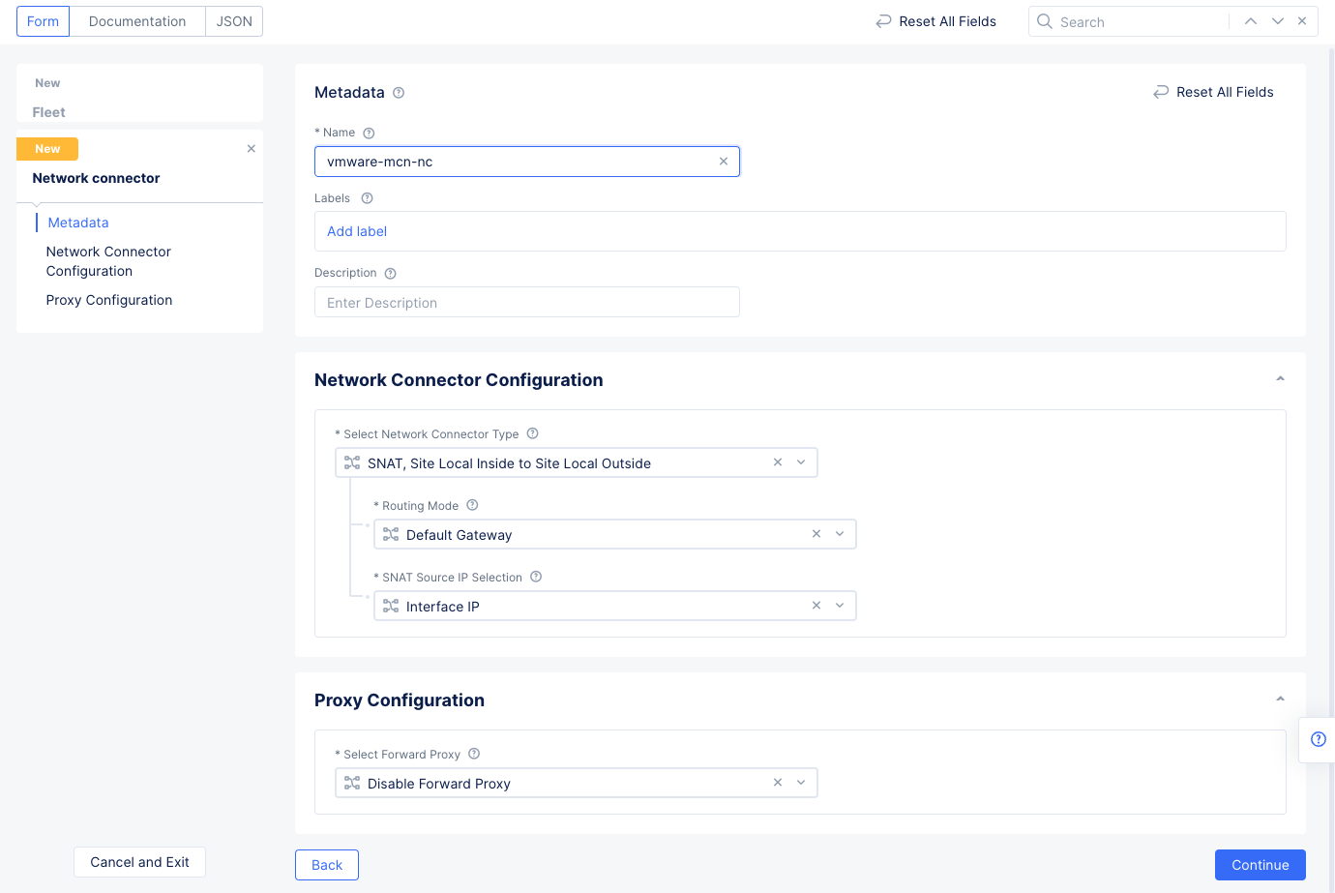Click the info icon beside Routing Mode
1335x893 pixels.
472,505
